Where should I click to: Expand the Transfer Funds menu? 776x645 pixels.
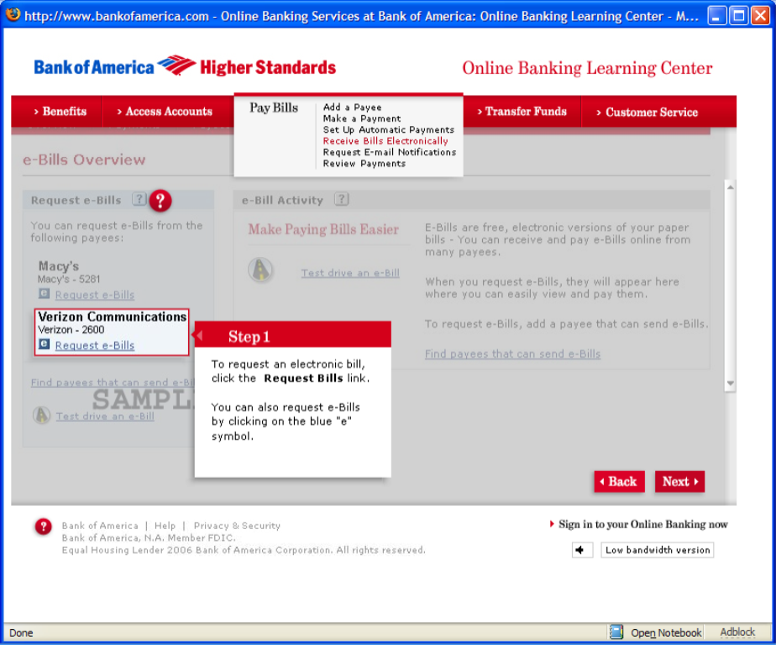click(x=522, y=111)
